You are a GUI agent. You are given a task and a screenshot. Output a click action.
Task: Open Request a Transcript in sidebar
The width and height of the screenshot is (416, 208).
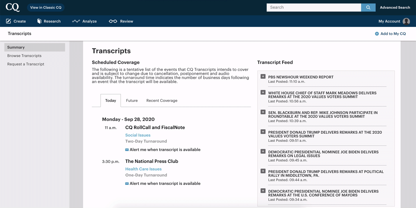26,64
